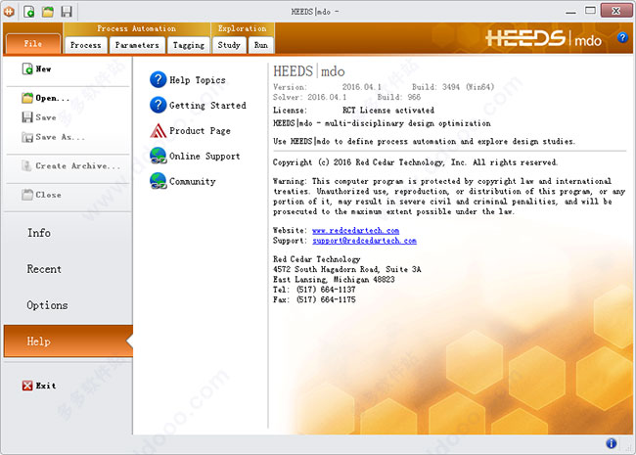Click the 'Tel: (517) 664-1137' text
This screenshot has height=455, width=636.
click(314, 290)
